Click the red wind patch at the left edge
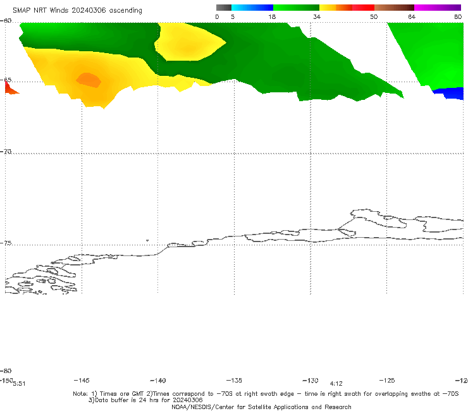This screenshot has width=468, height=411. pyautogui.click(x=10, y=89)
